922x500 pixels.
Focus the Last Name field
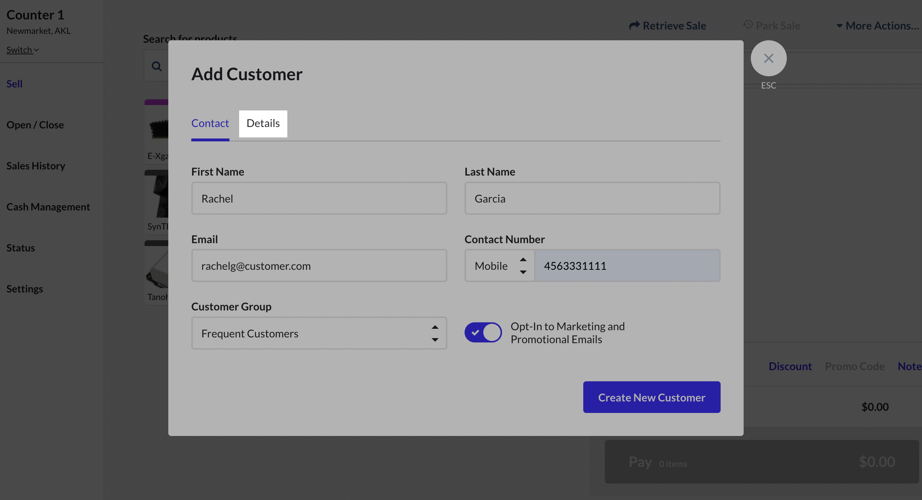592,199
